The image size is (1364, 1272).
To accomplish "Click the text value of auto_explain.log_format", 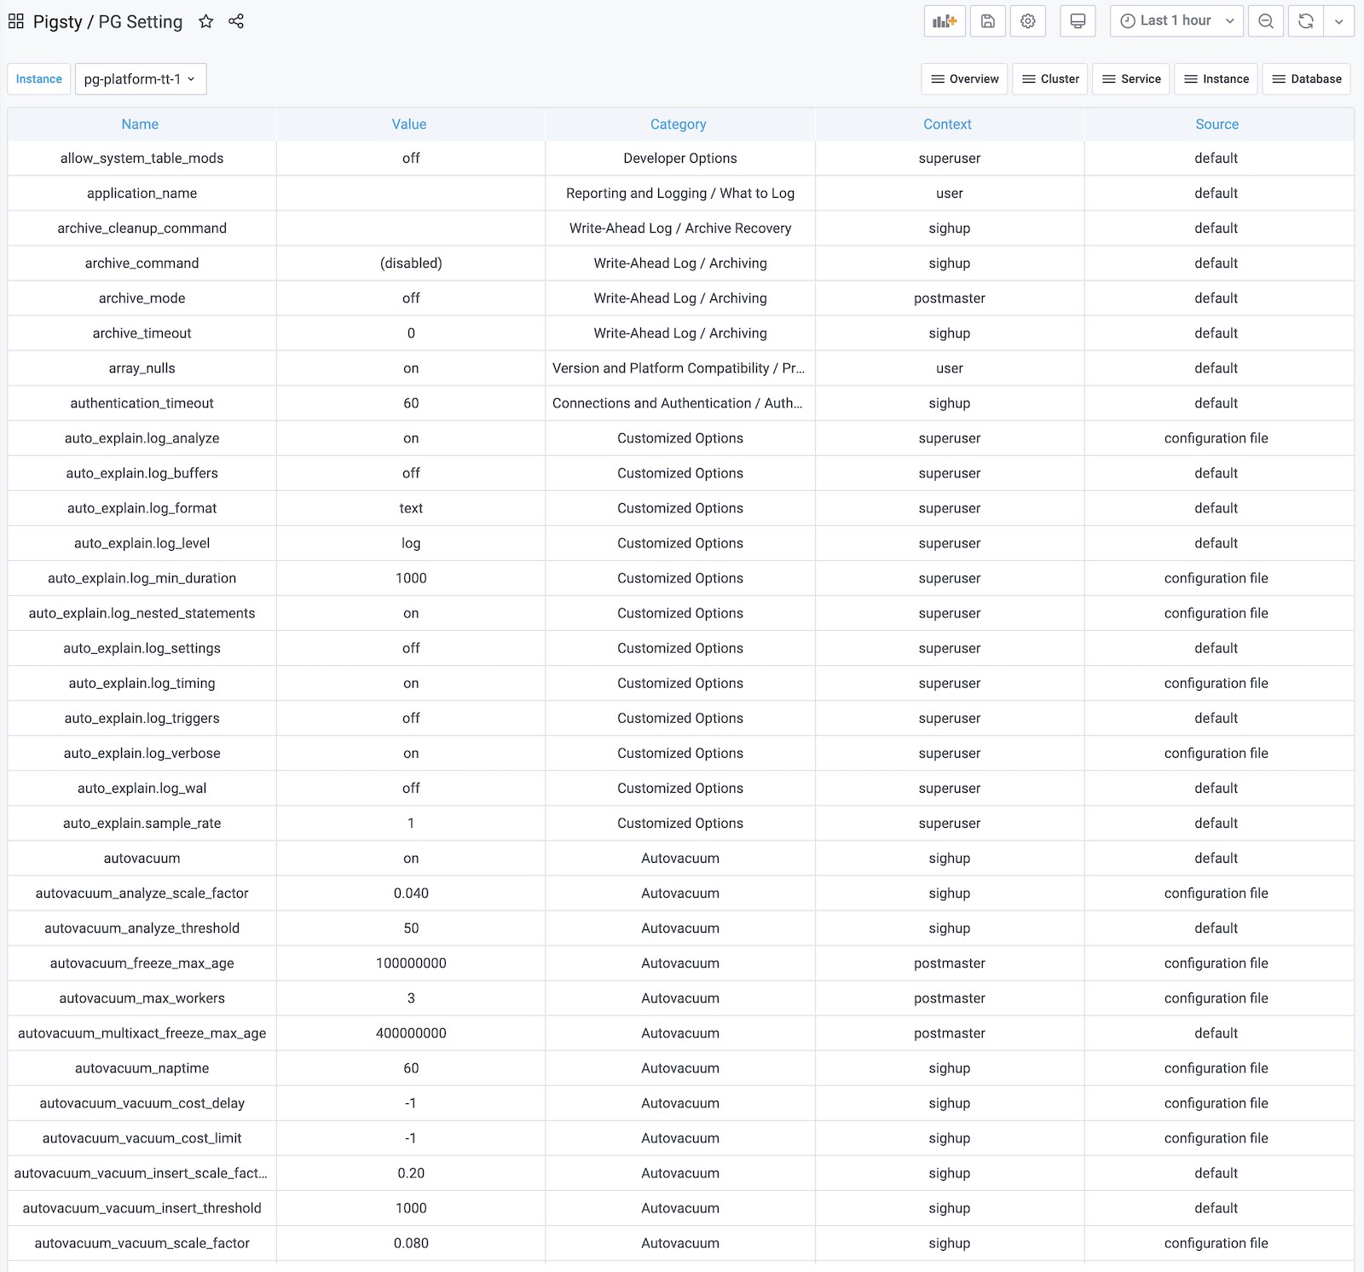I will pyautogui.click(x=411, y=508).
